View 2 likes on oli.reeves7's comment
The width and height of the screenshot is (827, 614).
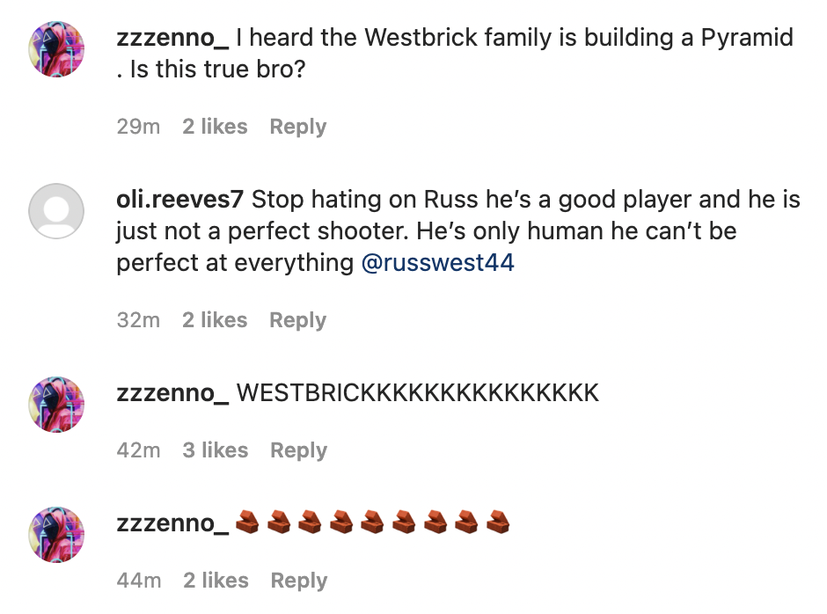point(215,320)
